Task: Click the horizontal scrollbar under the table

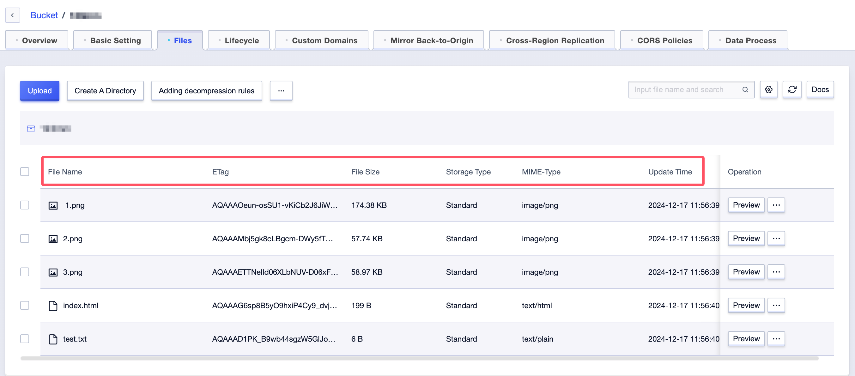Action: click(x=420, y=358)
